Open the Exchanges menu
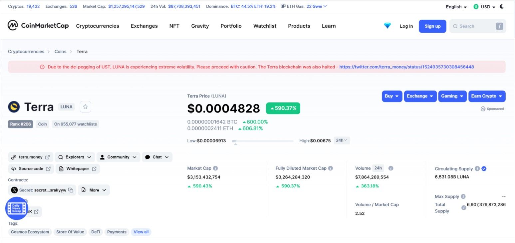Viewport: 515px width, 243px height. [x=144, y=26]
